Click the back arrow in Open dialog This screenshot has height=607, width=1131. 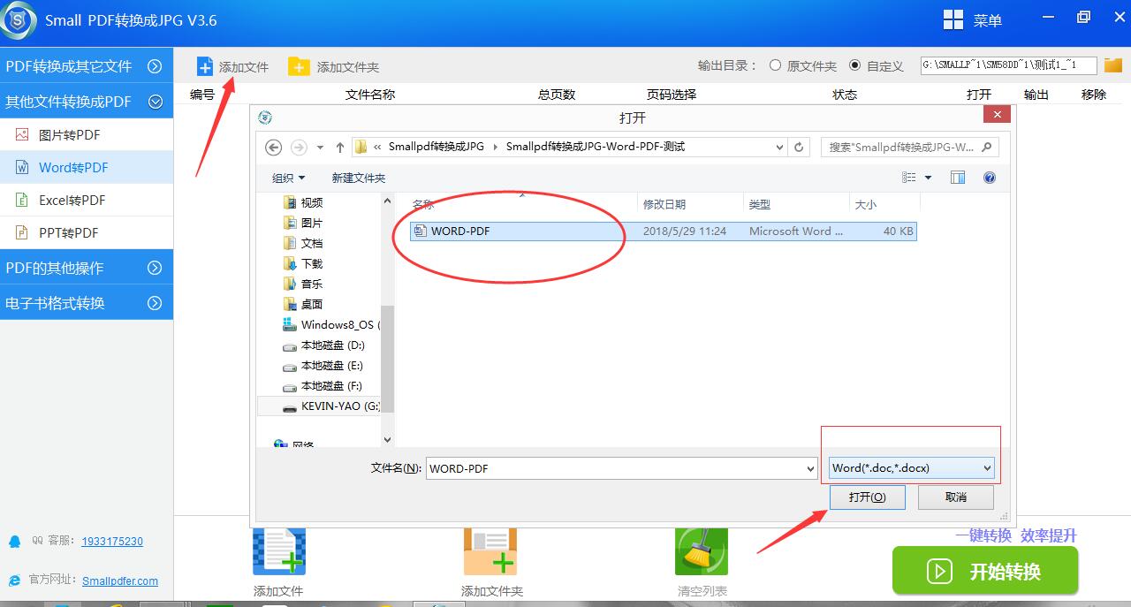pyautogui.click(x=274, y=148)
